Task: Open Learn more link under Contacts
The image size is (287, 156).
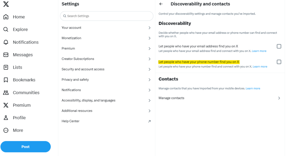Action: tap(253, 88)
